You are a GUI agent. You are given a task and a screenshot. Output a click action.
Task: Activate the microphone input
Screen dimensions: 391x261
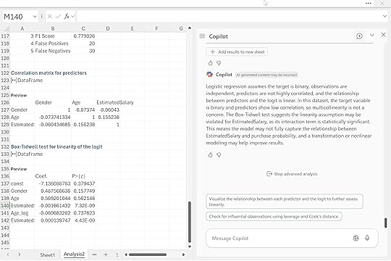tap(367, 238)
